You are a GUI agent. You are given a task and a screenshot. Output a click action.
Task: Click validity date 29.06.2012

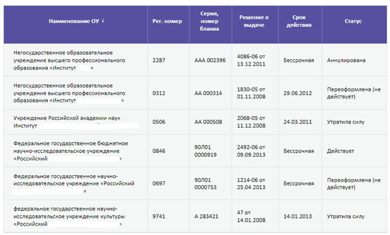point(298,93)
